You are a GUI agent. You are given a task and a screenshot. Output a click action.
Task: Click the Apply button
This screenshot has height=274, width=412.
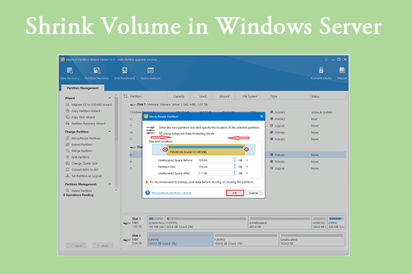[x=76, y=246]
